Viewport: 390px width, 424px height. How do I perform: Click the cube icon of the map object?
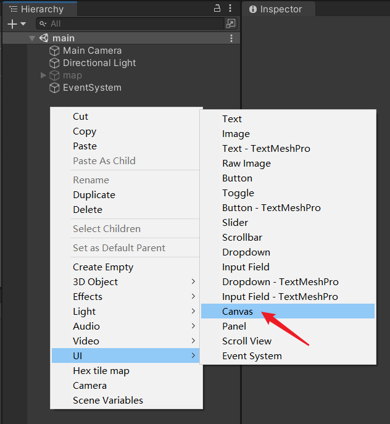pyautogui.click(x=54, y=75)
